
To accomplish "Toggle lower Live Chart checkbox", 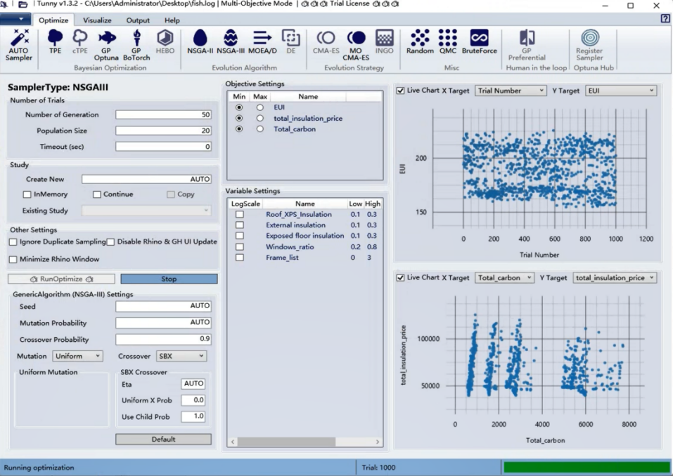I will coord(400,277).
